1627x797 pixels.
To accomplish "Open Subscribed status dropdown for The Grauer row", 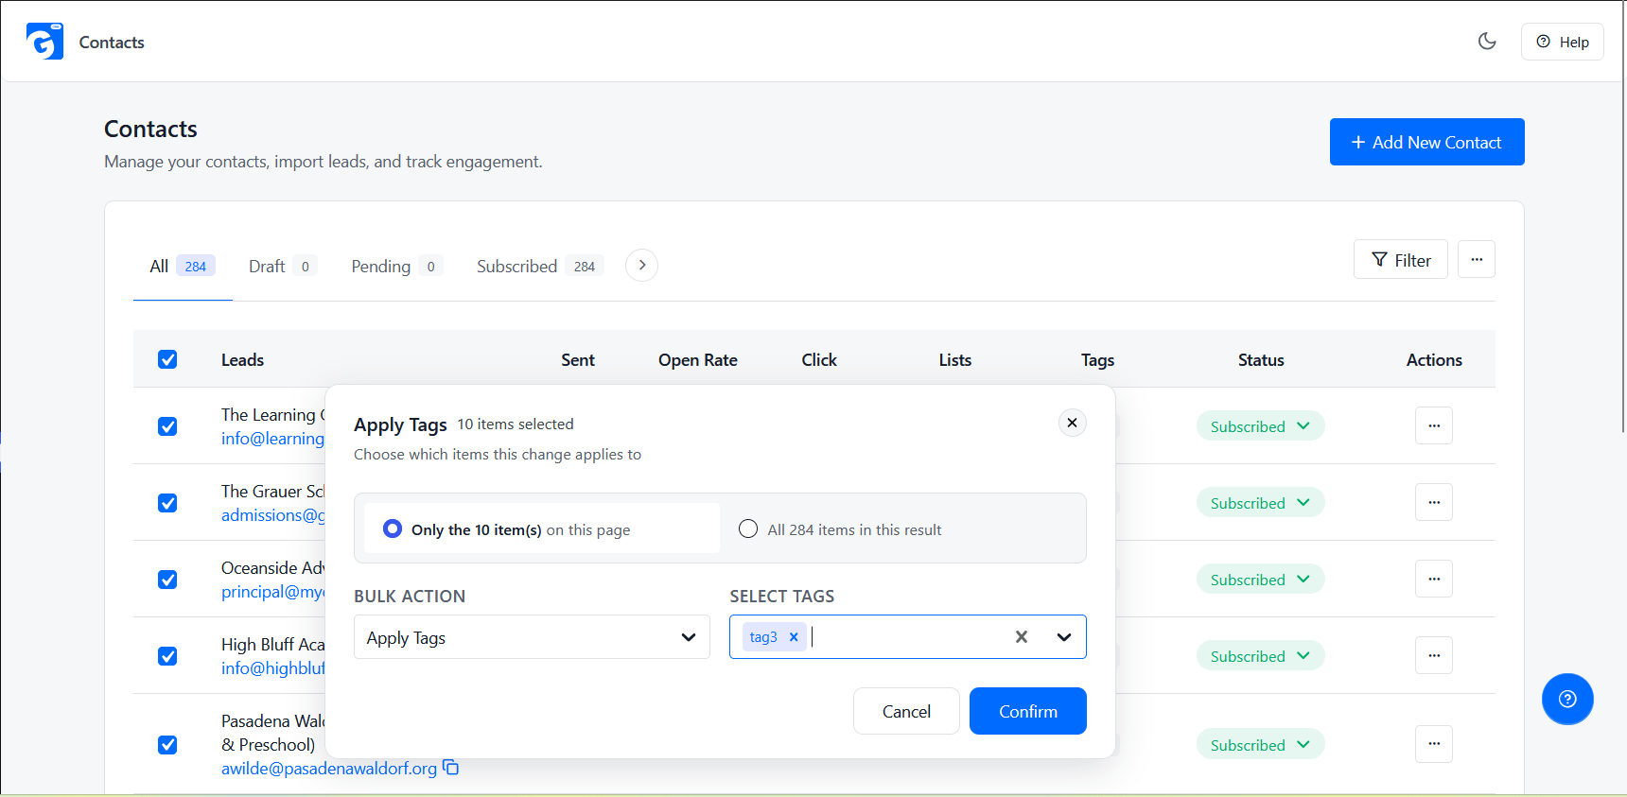I will coord(1261,503).
